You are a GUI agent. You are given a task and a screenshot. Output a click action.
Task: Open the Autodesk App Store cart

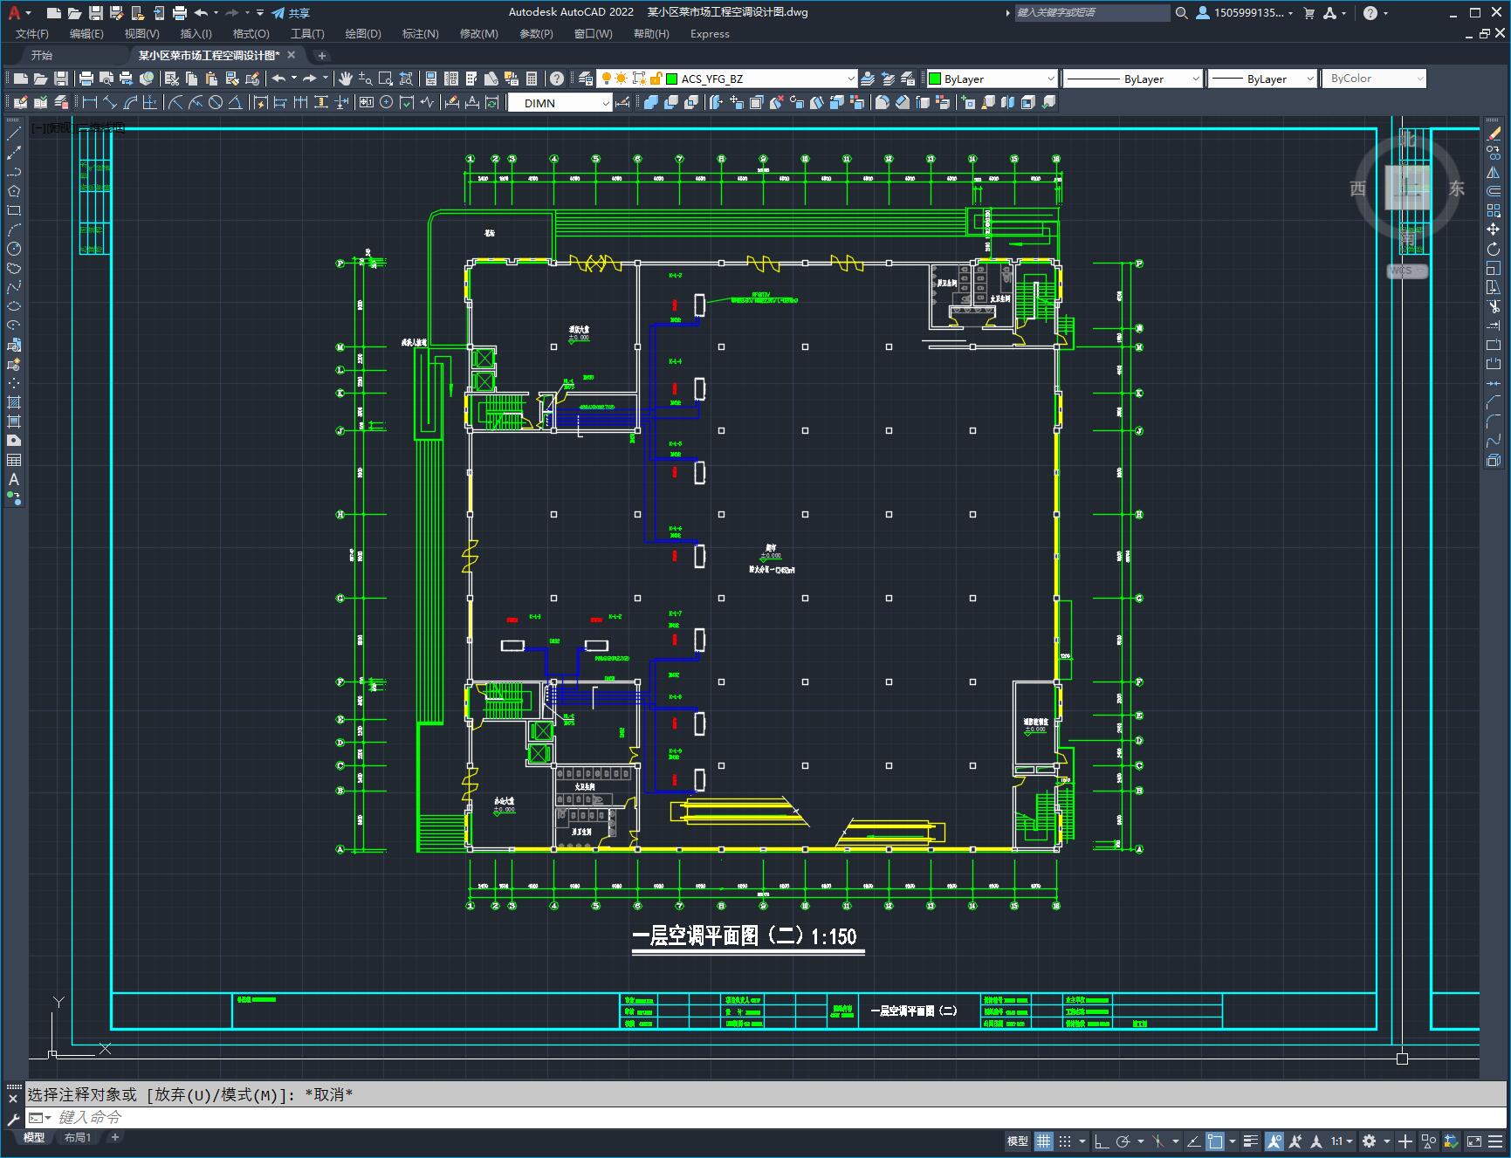pyautogui.click(x=1309, y=13)
